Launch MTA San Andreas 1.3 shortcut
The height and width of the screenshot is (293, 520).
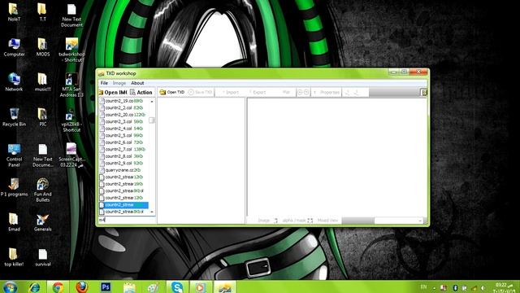(x=71, y=85)
